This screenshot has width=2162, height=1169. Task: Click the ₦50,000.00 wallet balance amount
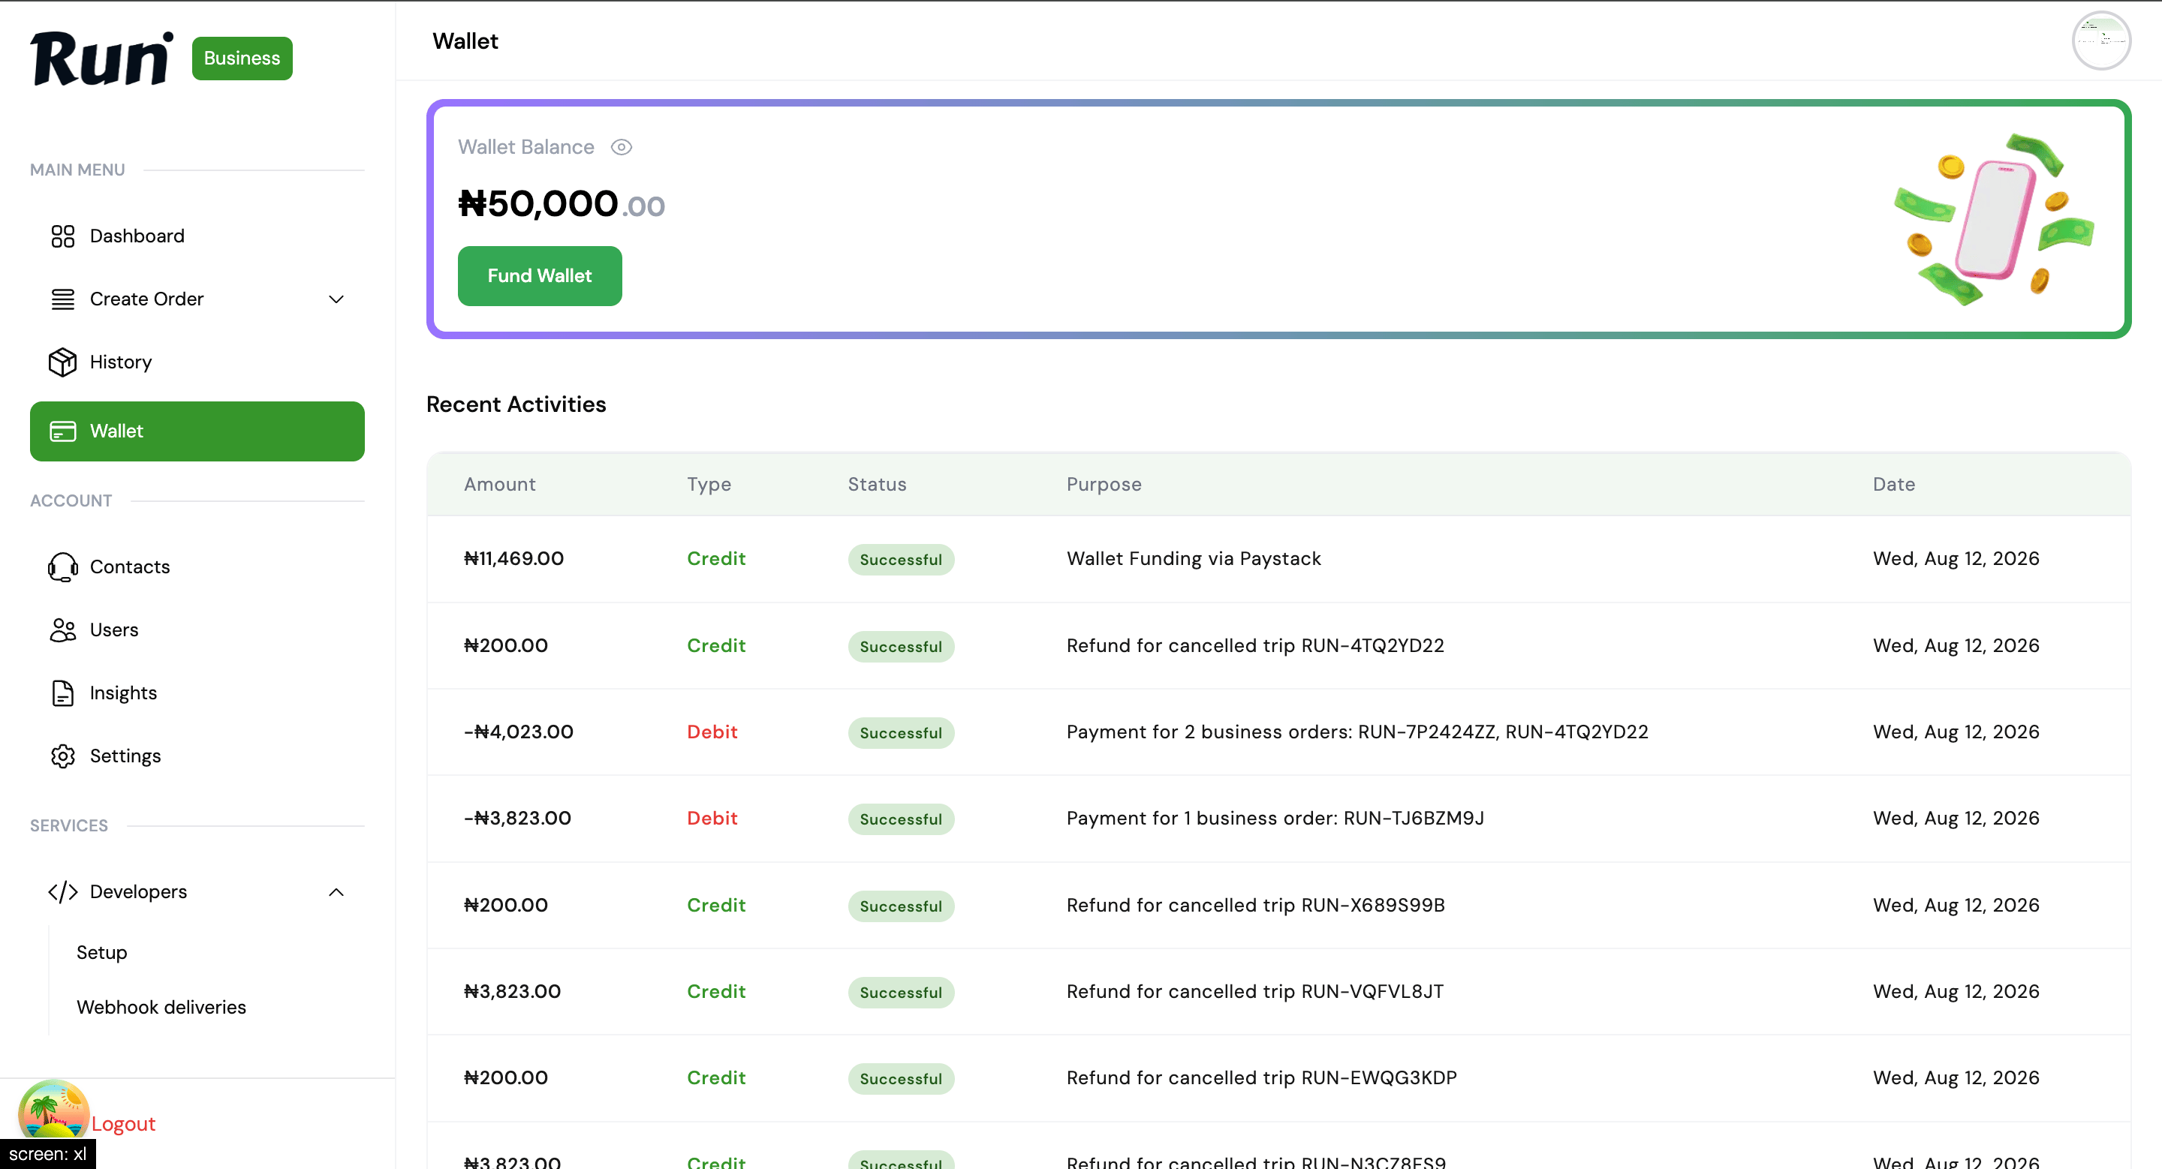click(x=562, y=204)
